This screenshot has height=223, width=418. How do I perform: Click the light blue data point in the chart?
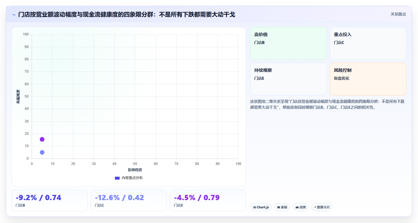42,152
